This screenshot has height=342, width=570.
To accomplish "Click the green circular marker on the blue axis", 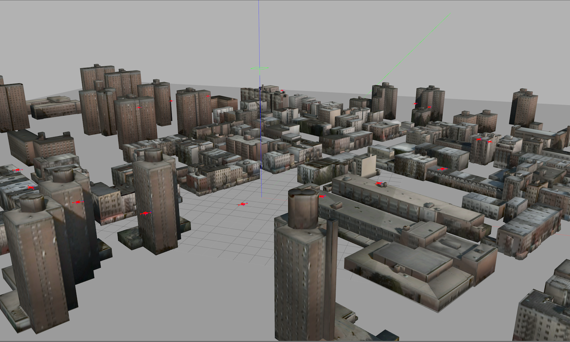I will [x=259, y=68].
